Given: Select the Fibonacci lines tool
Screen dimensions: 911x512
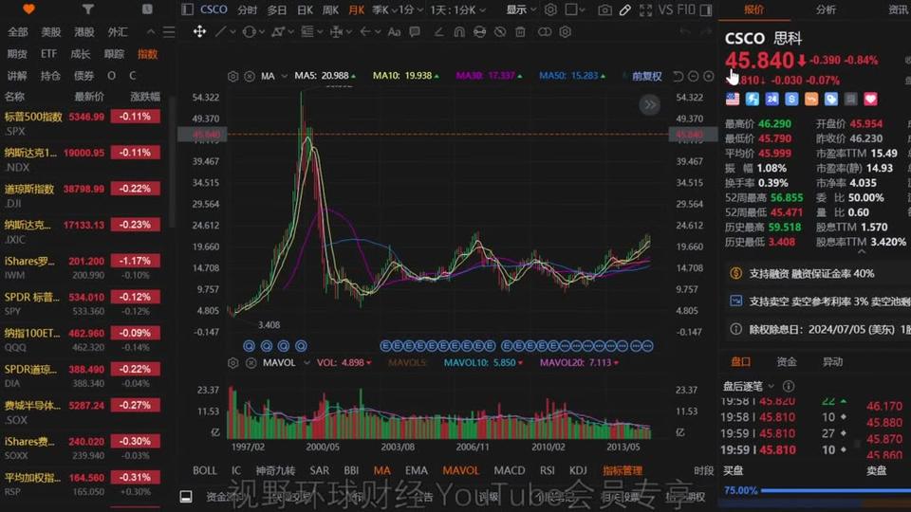Looking at the screenshot, I should tap(307, 32).
